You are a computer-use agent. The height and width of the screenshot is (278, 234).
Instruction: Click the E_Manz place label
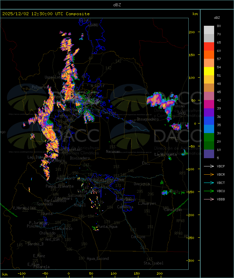pyautogui.click(x=39, y=256)
